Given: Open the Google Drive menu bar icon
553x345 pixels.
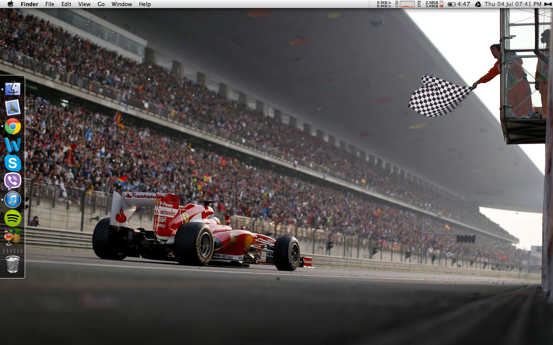Looking at the screenshot, I should (478, 4).
